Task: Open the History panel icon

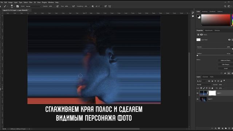Action: (x=193, y=13)
